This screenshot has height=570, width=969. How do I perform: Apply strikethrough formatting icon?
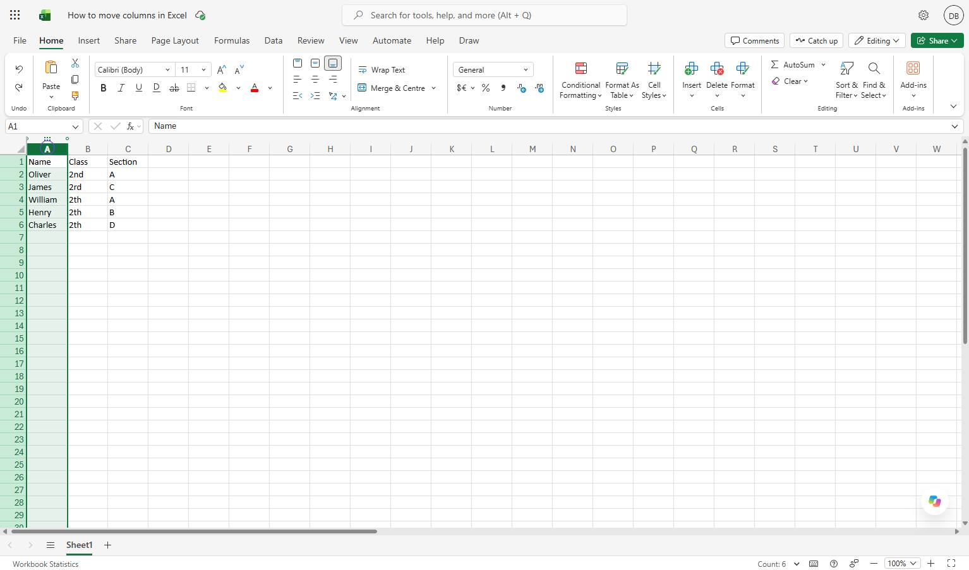click(174, 88)
